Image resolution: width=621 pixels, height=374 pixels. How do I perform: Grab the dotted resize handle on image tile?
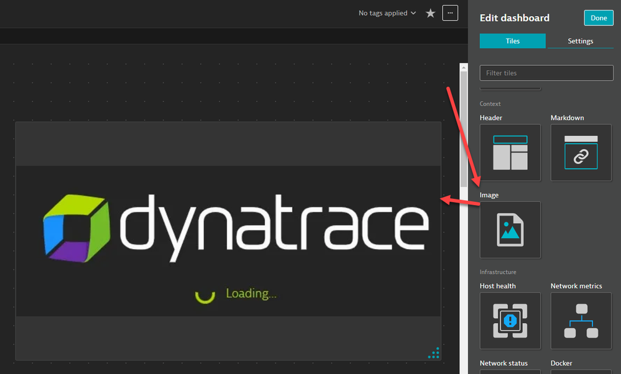(x=434, y=353)
